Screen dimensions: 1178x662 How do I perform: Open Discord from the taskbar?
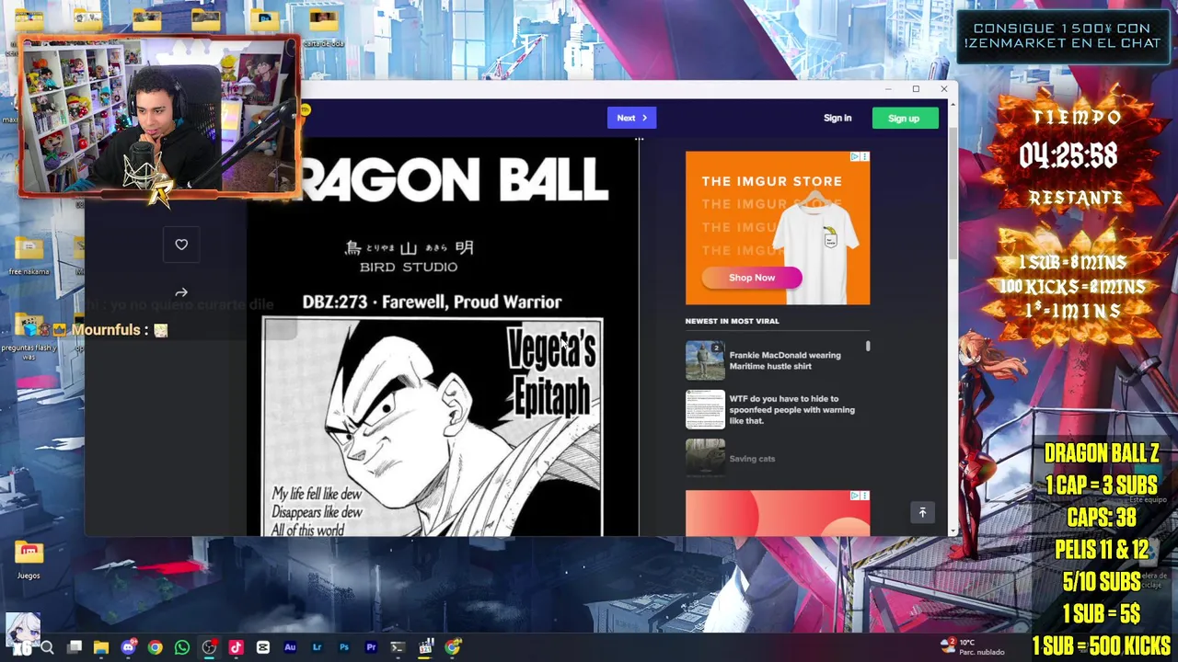(x=128, y=647)
